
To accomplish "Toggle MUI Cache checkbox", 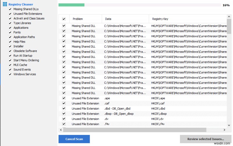I will click(x=10, y=65).
